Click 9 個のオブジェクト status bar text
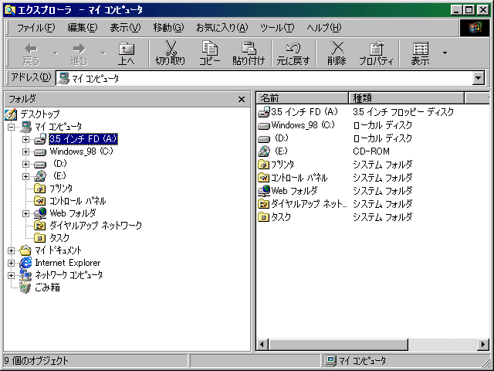The image size is (494, 371). pyautogui.click(x=36, y=361)
